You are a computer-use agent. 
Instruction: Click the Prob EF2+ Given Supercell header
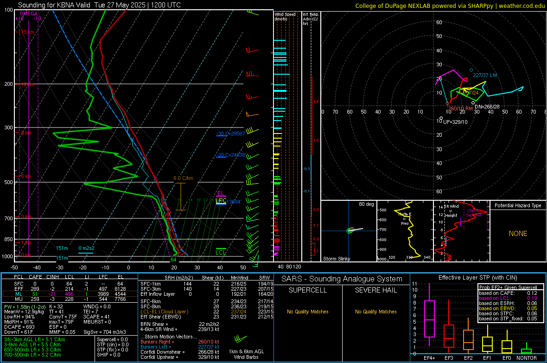(508, 287)
